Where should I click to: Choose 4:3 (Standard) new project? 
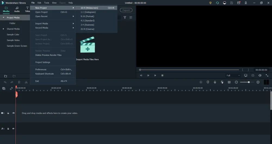click(x=96, y=21)
